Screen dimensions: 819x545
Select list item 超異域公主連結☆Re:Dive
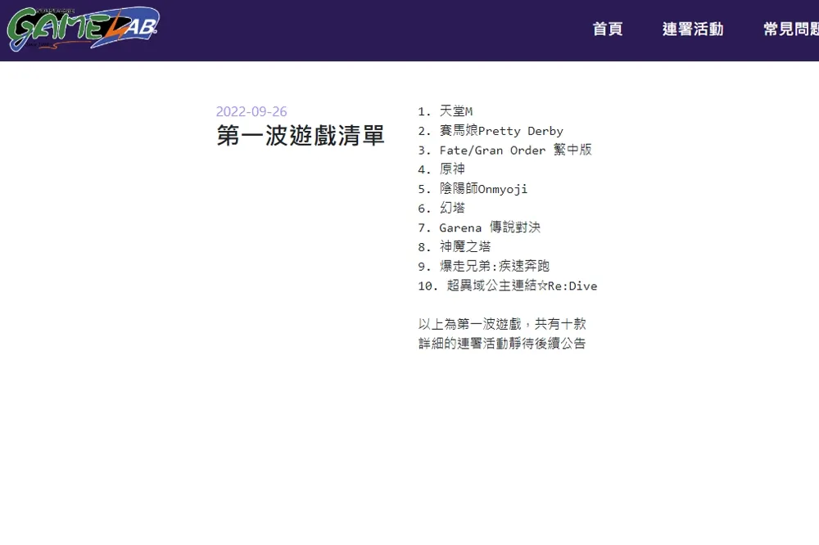pos(522,286)
